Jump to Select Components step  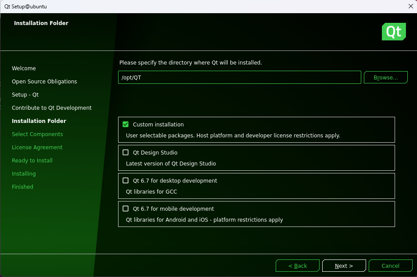pos(37,134)
